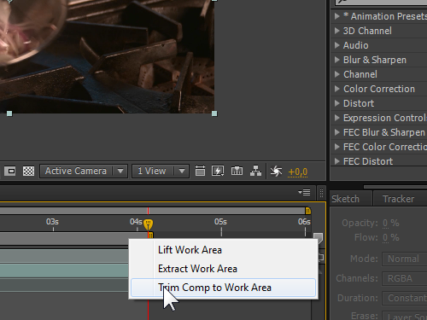Open the timeline panel menu icon
Viewport: 427px width, 320px height.
click(304, 193)
